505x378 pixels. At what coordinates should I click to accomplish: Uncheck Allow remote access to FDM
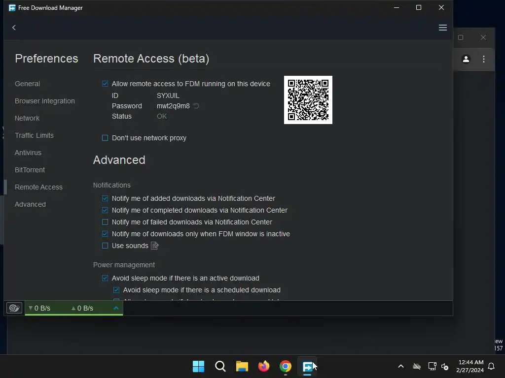click(x=105, y=84)
